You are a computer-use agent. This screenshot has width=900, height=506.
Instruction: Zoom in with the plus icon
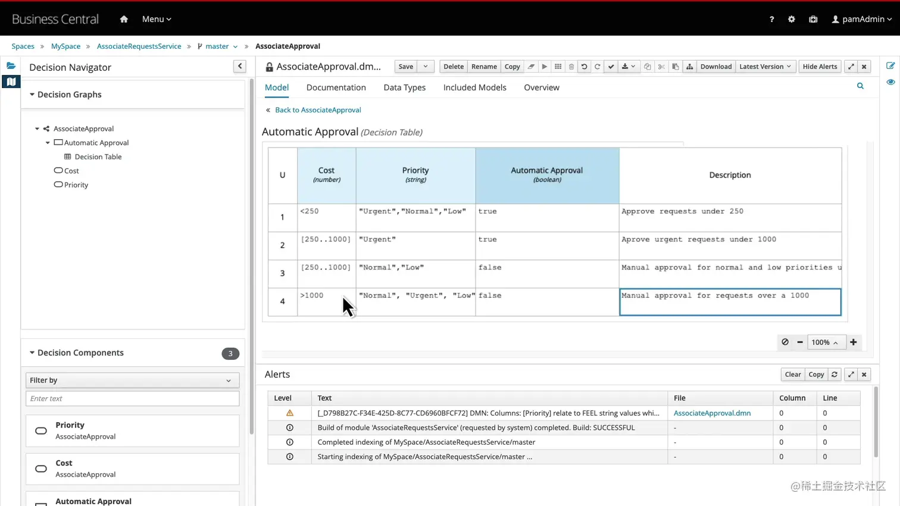pos(854,342)
